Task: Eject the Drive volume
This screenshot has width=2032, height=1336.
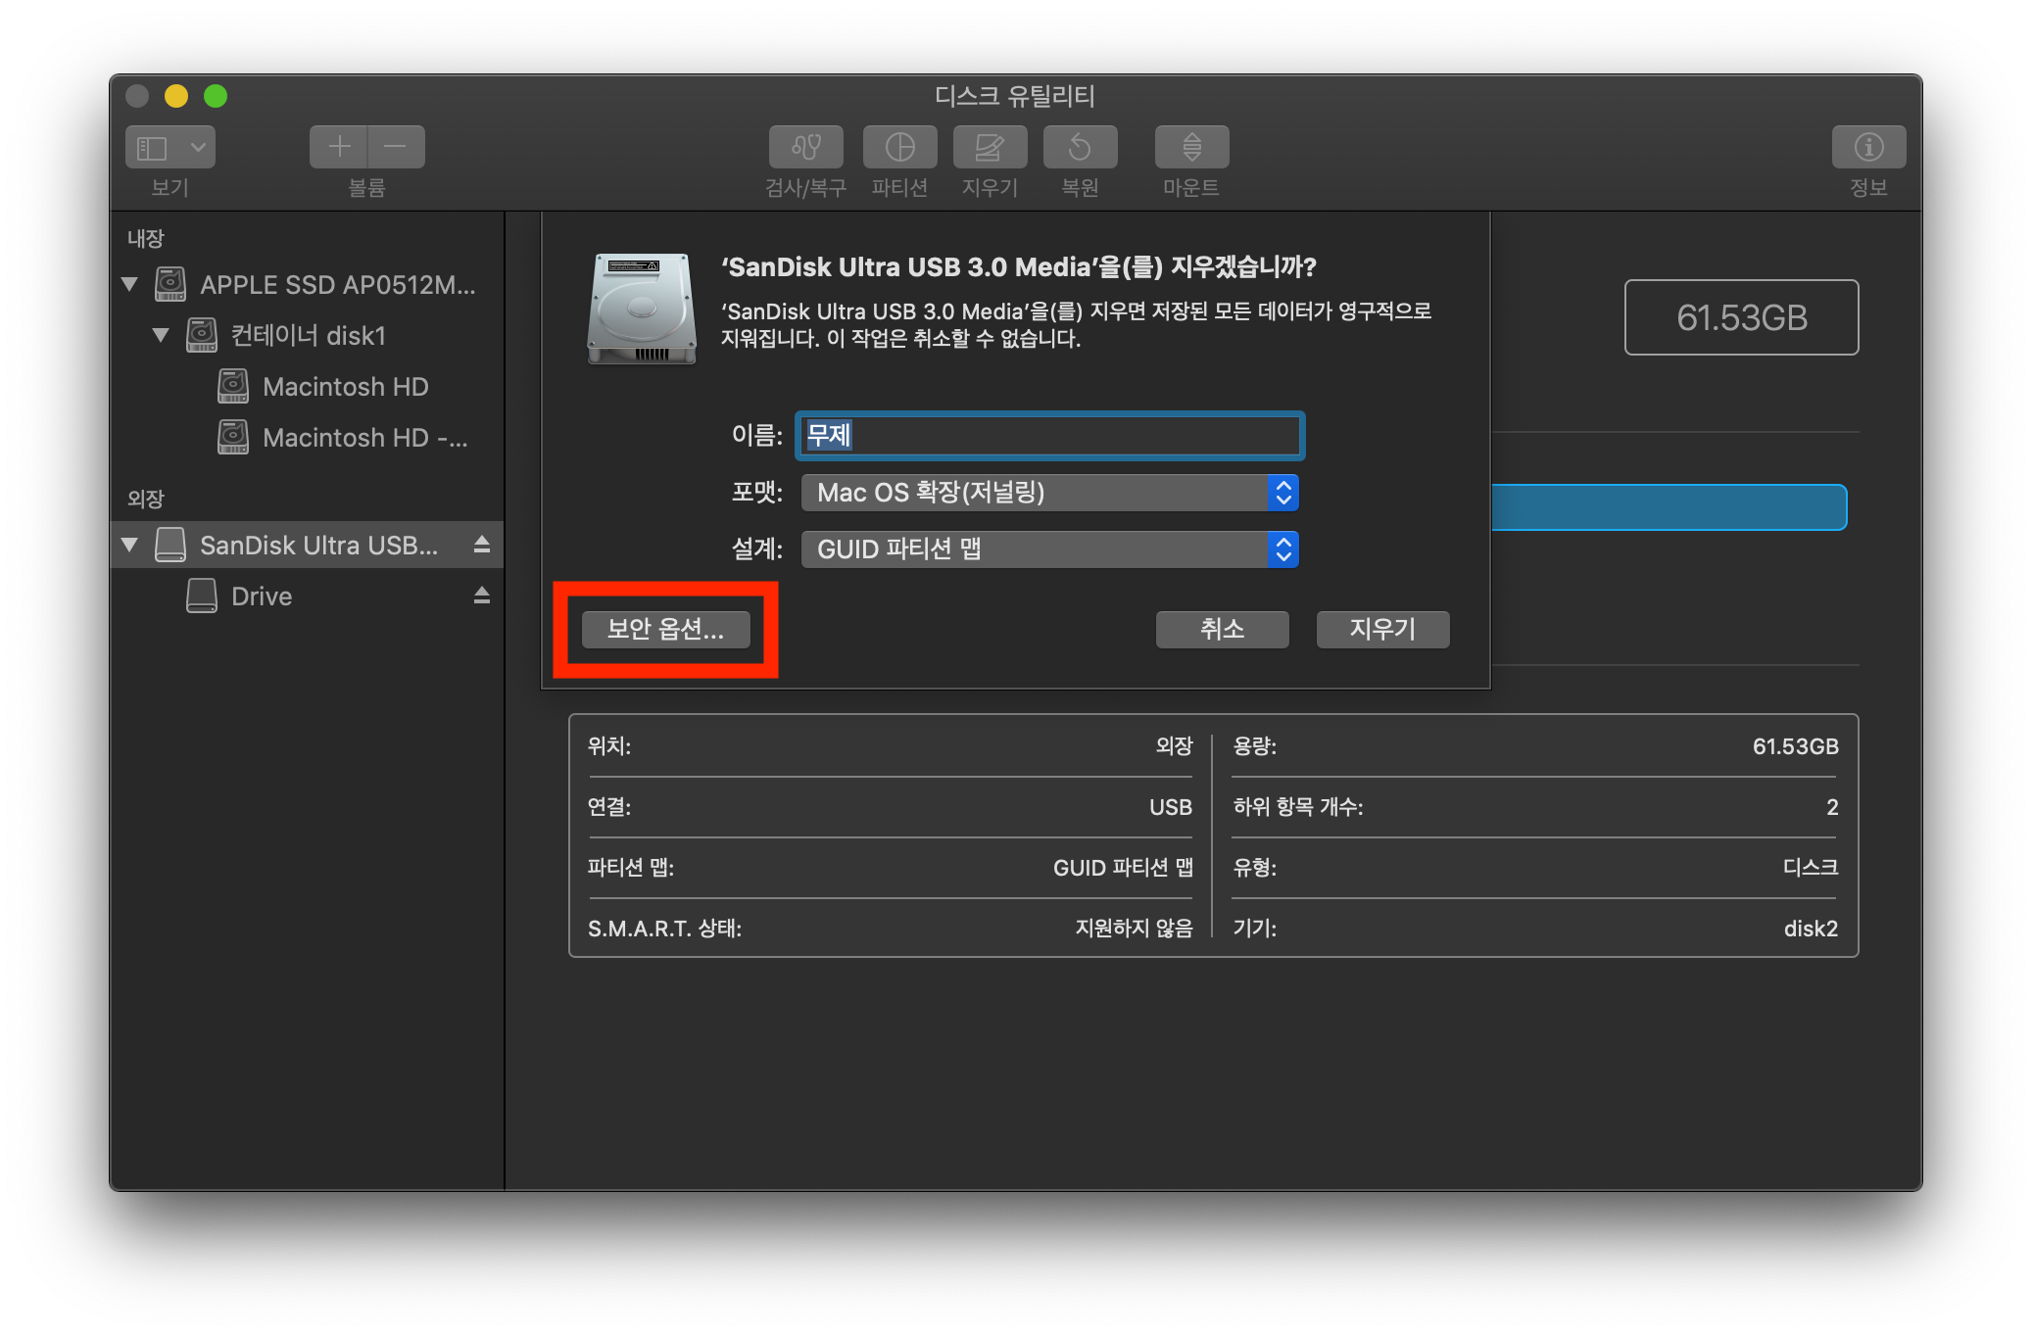Action: [x=481, y=596]
